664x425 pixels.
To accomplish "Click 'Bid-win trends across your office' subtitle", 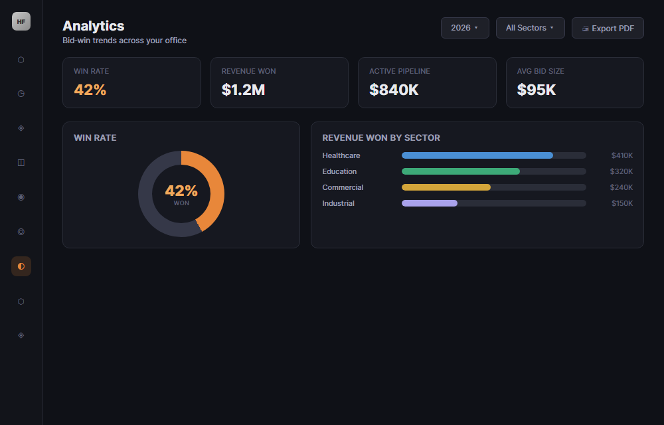I will (125, 41).
